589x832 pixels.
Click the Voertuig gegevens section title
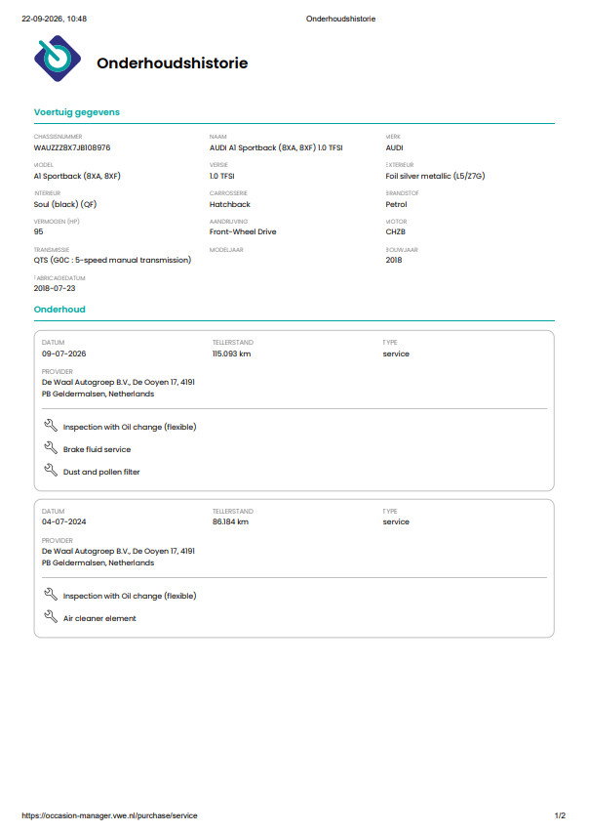(77, 112)
